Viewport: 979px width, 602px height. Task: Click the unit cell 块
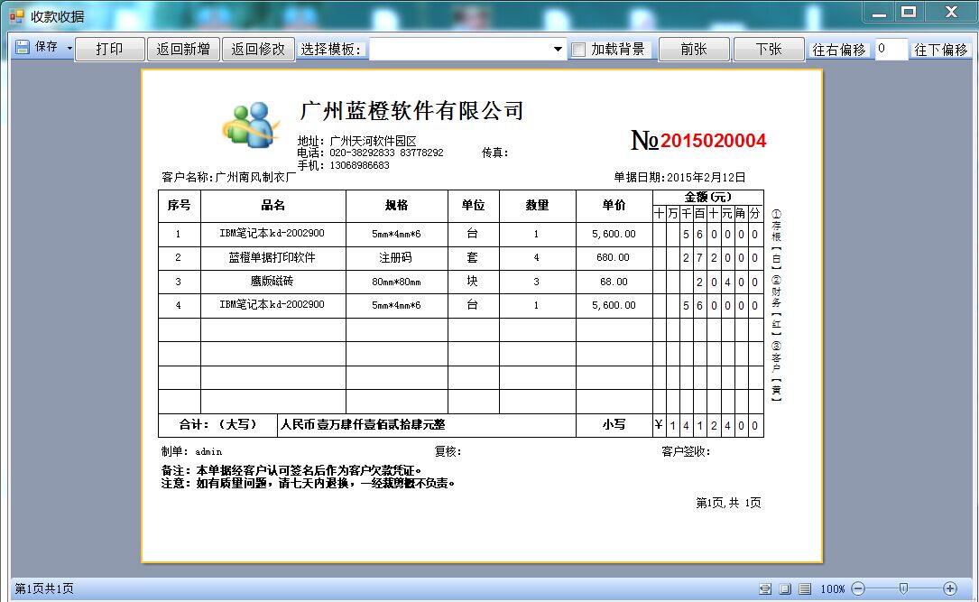tap(473, 282)
